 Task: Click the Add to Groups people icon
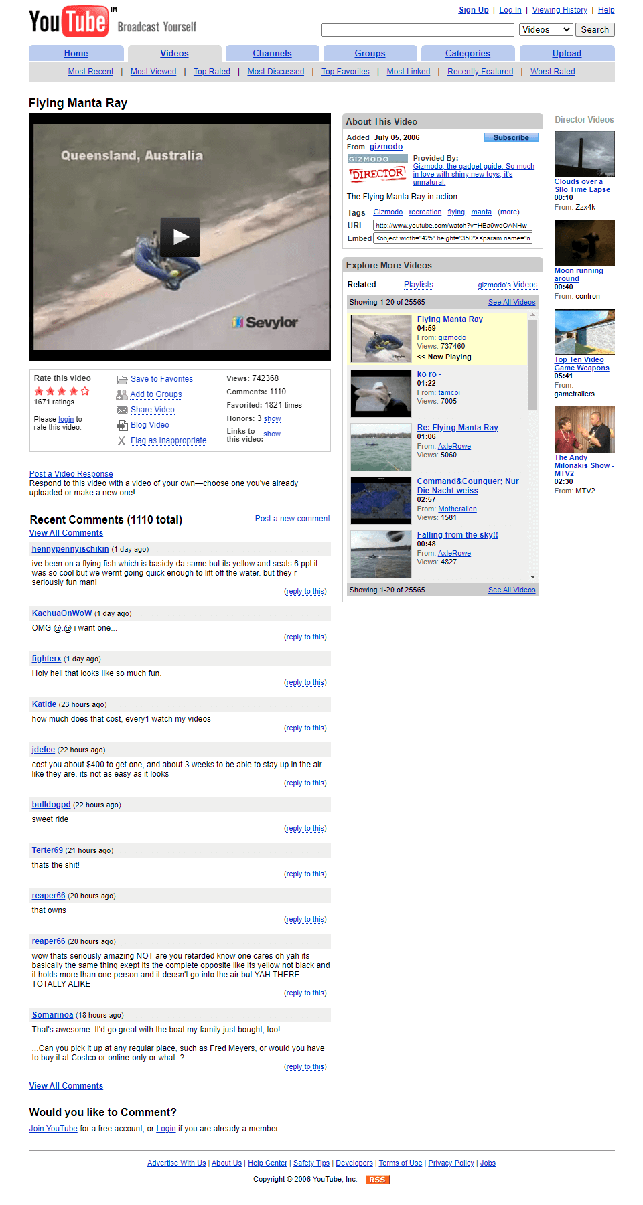click(x=122, y=395)
